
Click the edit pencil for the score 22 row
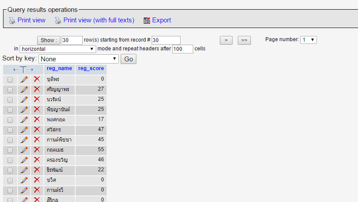[24, 170]
